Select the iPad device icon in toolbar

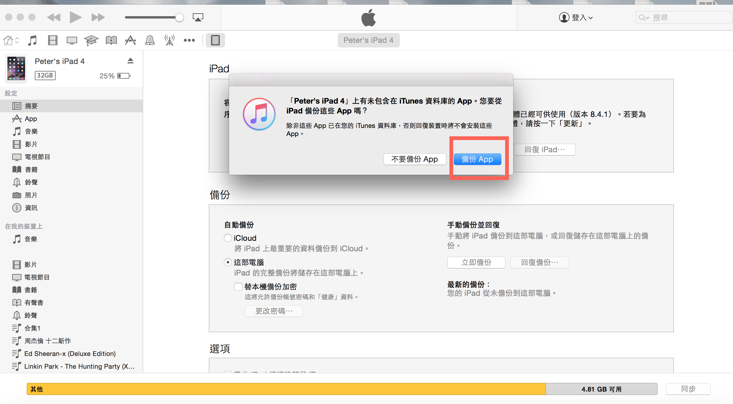click(215, 40)
